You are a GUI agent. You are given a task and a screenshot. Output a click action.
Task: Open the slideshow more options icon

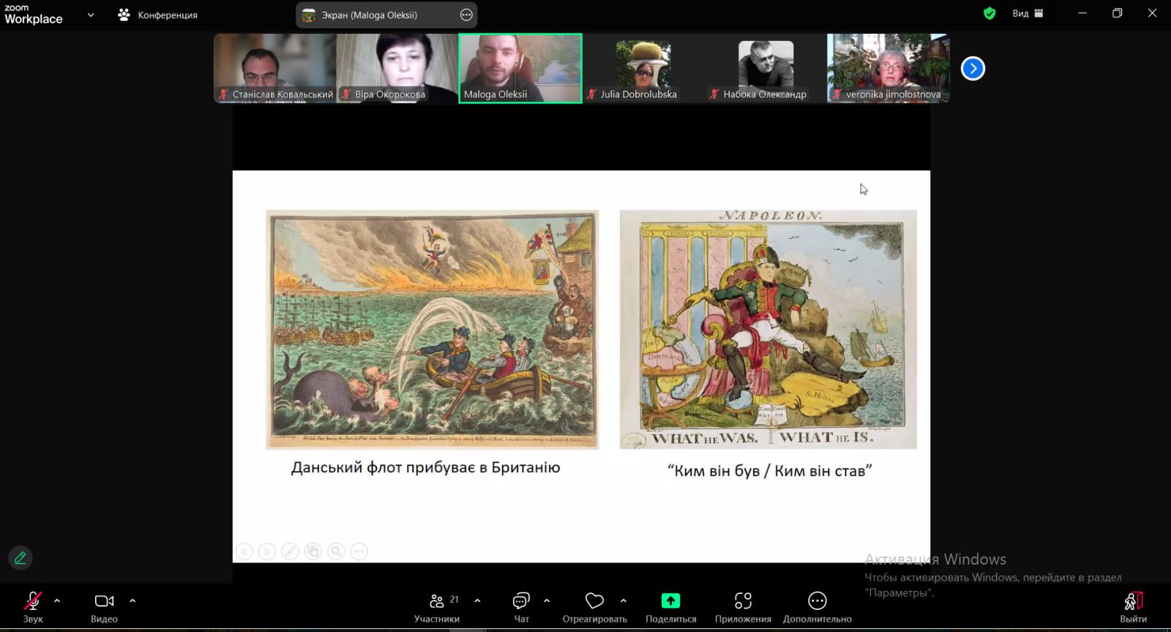[359, 551]
